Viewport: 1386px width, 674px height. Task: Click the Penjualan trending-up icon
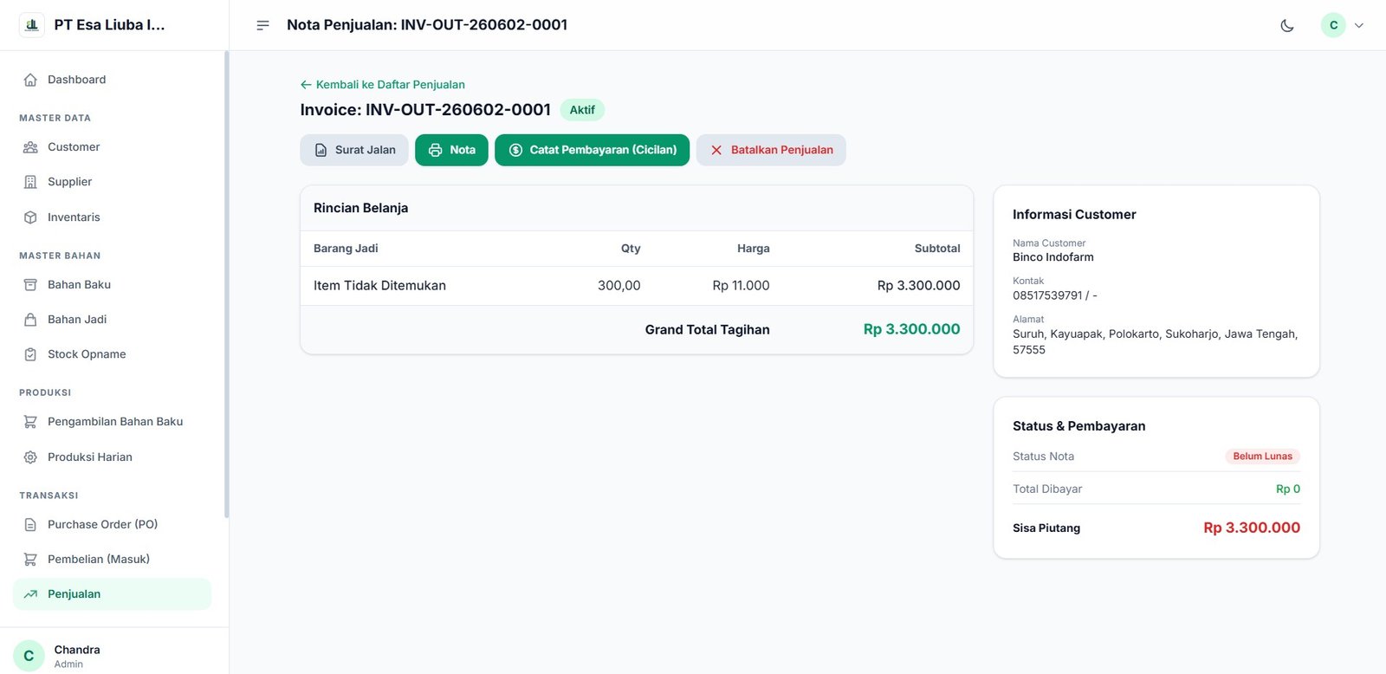[x=30, y=594]
